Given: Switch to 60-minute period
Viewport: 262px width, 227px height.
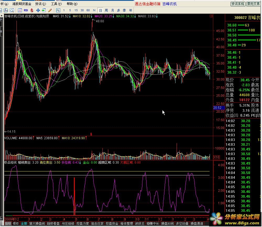Looking at the screenshot, I should pos(88,10).
